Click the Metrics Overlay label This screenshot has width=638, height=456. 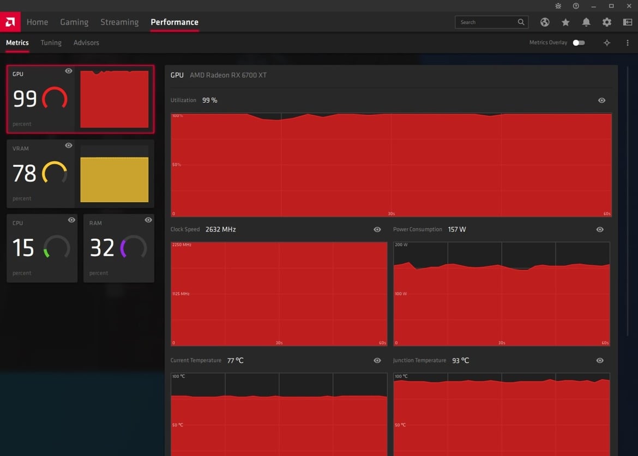tap(548, 42)
